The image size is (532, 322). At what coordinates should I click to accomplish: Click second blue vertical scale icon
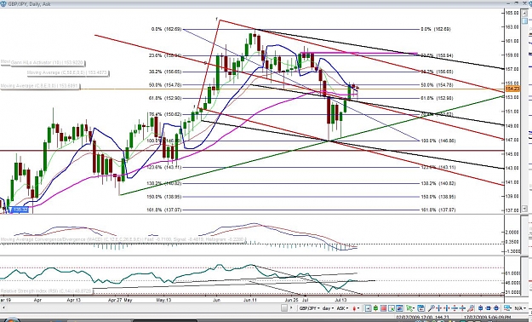click(x=462, y=308)
